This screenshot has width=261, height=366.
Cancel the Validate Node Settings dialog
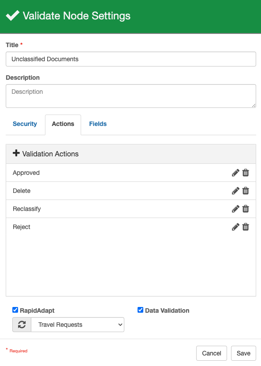pos(212,353)
